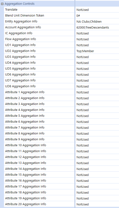The height and width of the screenshot is (208, 119).
Task: Select UD1 Aggregation Info property row
Action: (61, 45)
